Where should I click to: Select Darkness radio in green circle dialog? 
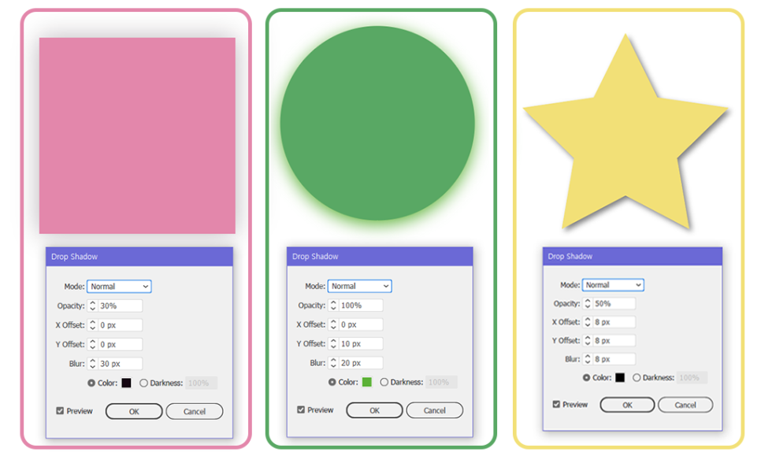(384, 382)
